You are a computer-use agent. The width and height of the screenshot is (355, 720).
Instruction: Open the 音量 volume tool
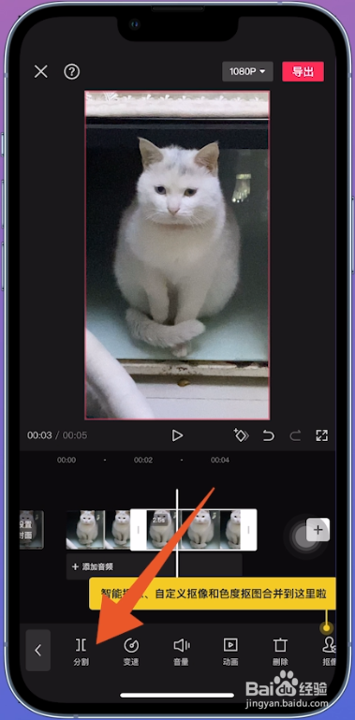point(182,651)
